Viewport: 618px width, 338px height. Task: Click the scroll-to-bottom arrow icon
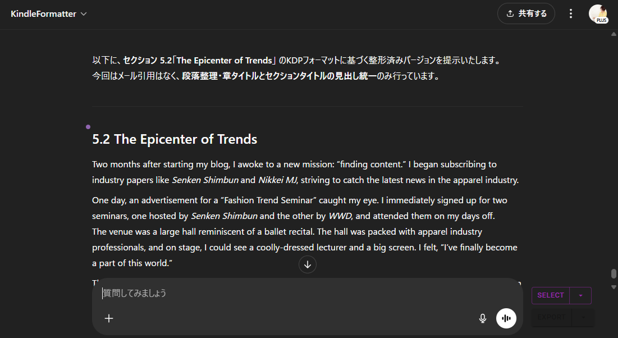click(308, 264)
